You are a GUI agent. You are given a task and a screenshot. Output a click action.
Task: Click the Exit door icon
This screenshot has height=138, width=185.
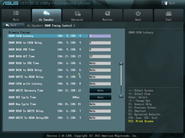coord(166,3)
